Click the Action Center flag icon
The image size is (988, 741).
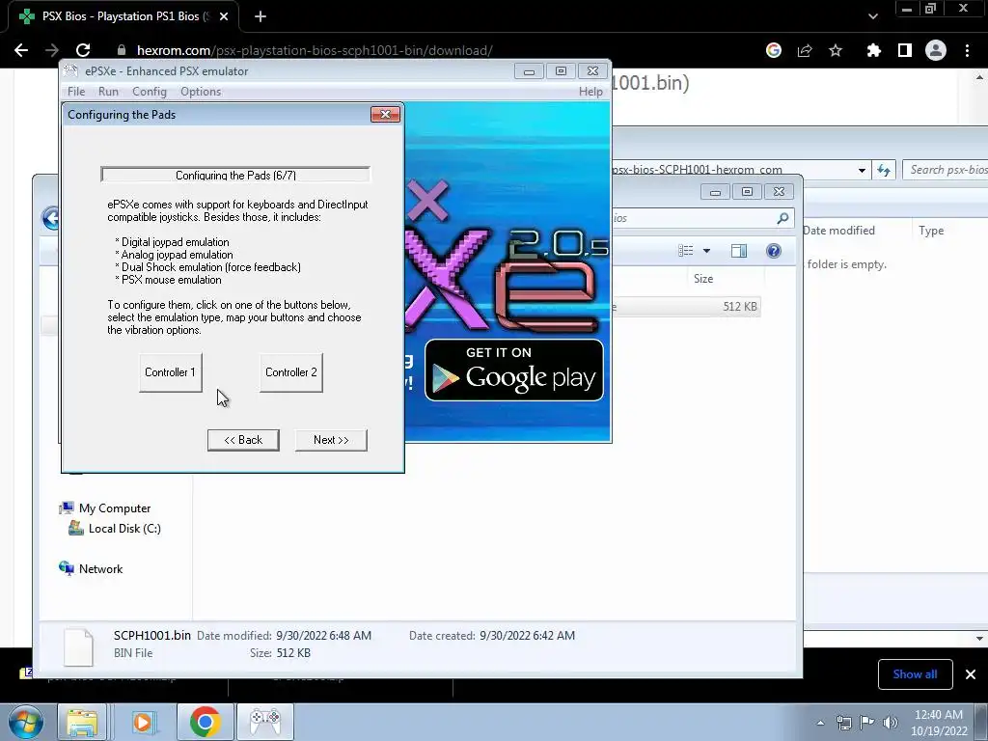[x=867, y=723]
